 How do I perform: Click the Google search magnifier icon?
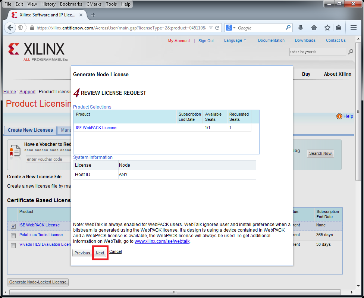tap(288, 28)
